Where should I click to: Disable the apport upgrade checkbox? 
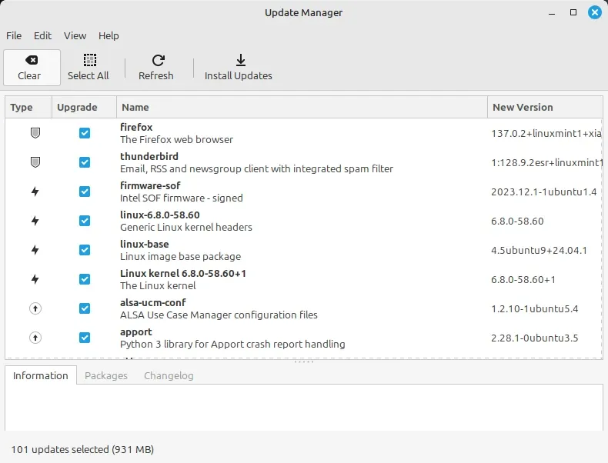(85, 338)
